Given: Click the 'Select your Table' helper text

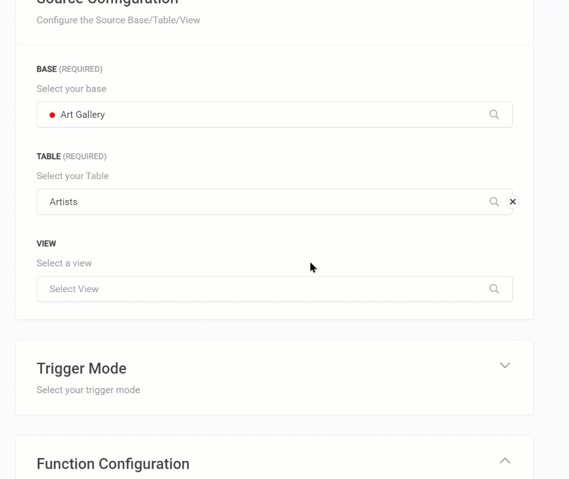Looking at the screenshot, I should 72,176.
